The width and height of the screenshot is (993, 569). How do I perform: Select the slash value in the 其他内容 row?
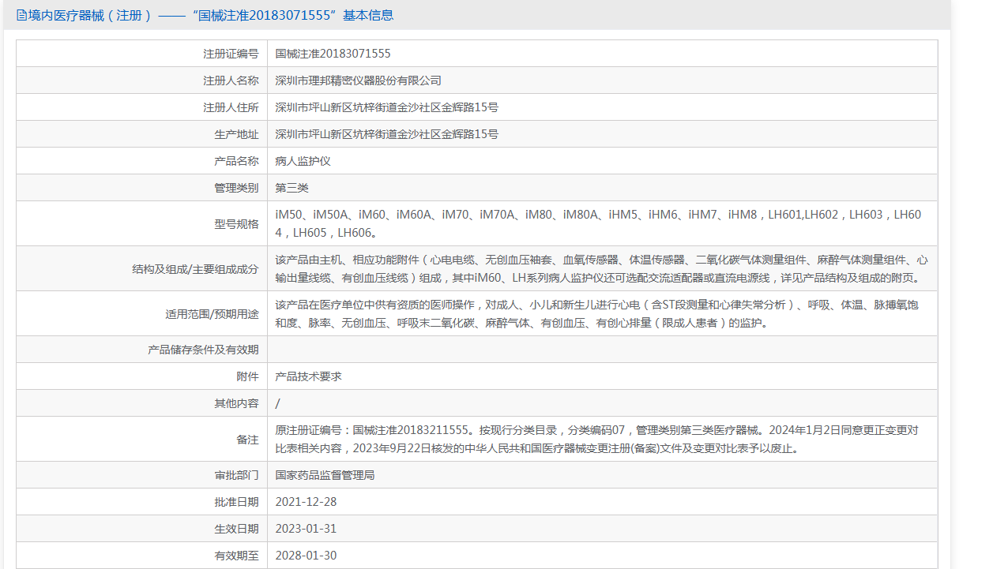point(277,403)
